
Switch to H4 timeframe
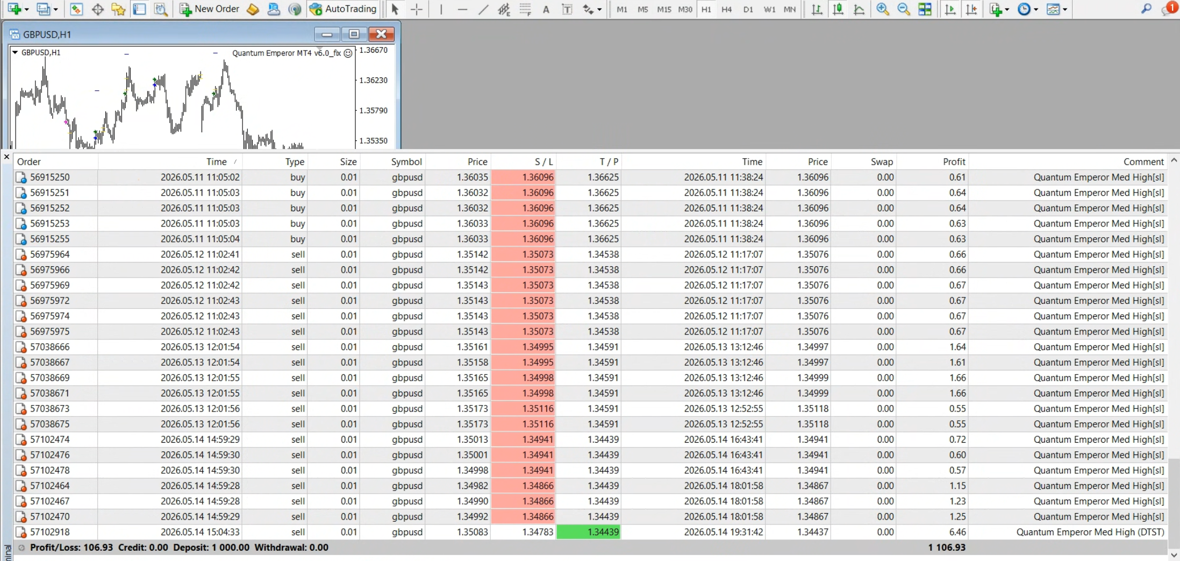(x=727, y=9)
